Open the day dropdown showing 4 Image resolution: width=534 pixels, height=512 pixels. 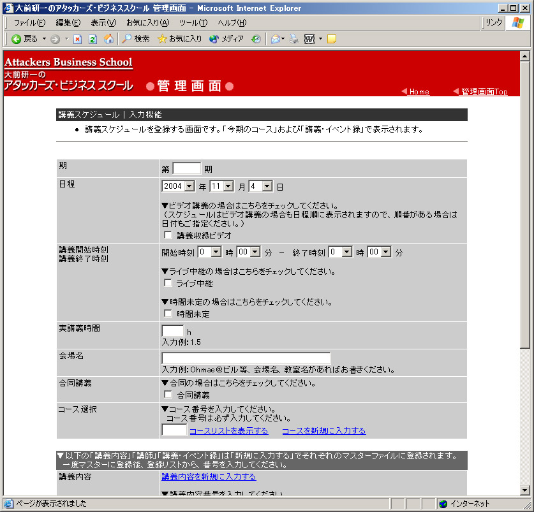click(260, 186)
